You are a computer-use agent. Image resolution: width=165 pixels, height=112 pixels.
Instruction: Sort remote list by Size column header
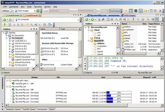[142, 24]
